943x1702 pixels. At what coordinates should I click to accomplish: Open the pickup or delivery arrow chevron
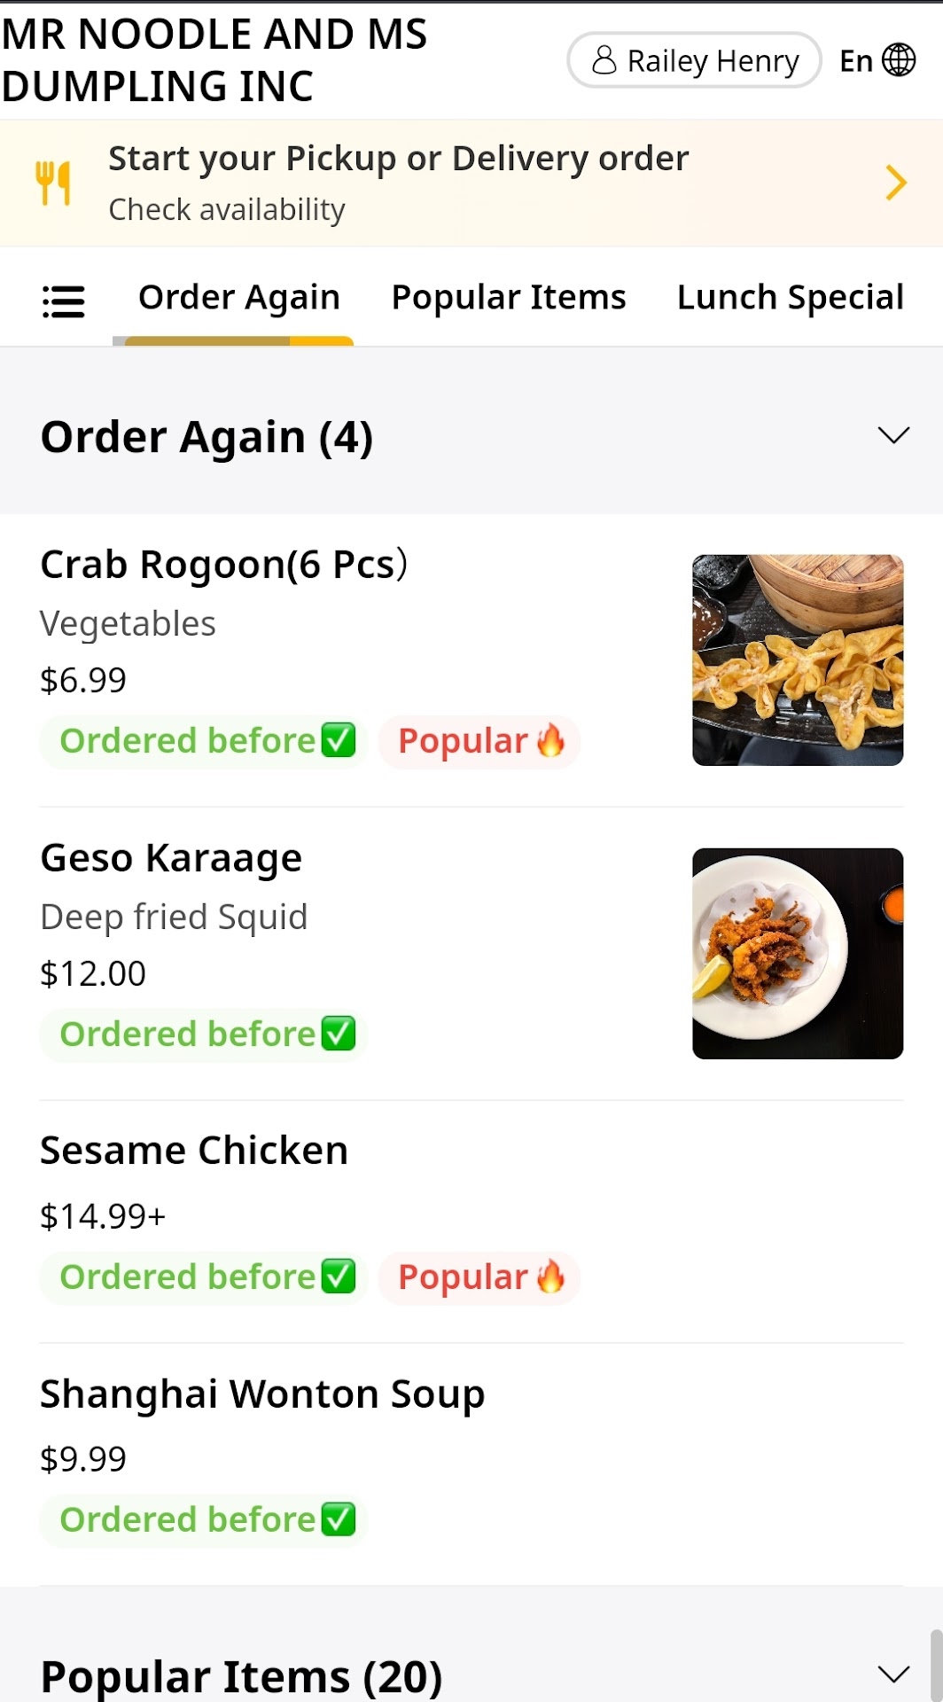895,183
